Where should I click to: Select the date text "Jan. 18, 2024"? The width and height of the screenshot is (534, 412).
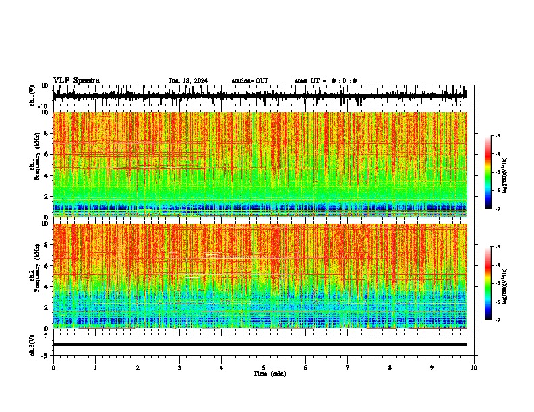pos(188,81)
